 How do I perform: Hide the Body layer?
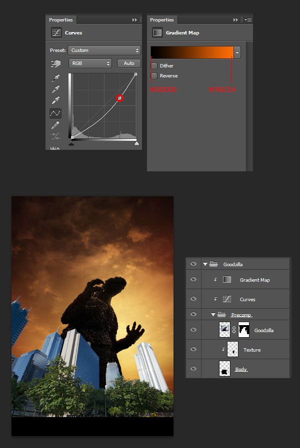pos(193,368)
